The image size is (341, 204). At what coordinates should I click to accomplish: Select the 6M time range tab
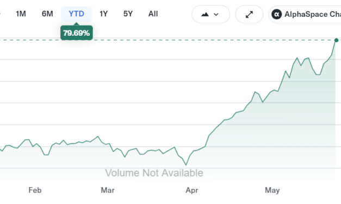[x=47, y=14]
